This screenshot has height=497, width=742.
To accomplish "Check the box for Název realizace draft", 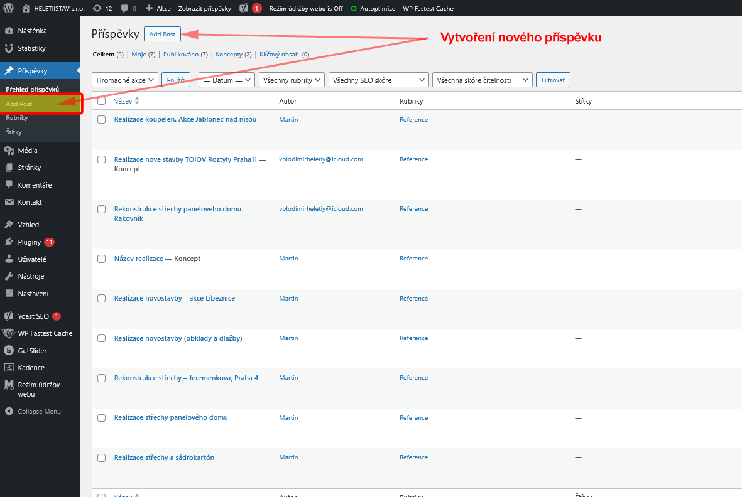I will (101, 259).
